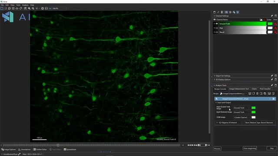Image resolution: width=278 pixels, height=156 pixels.
Task: Open the File menu
Action: pos(2,5)
